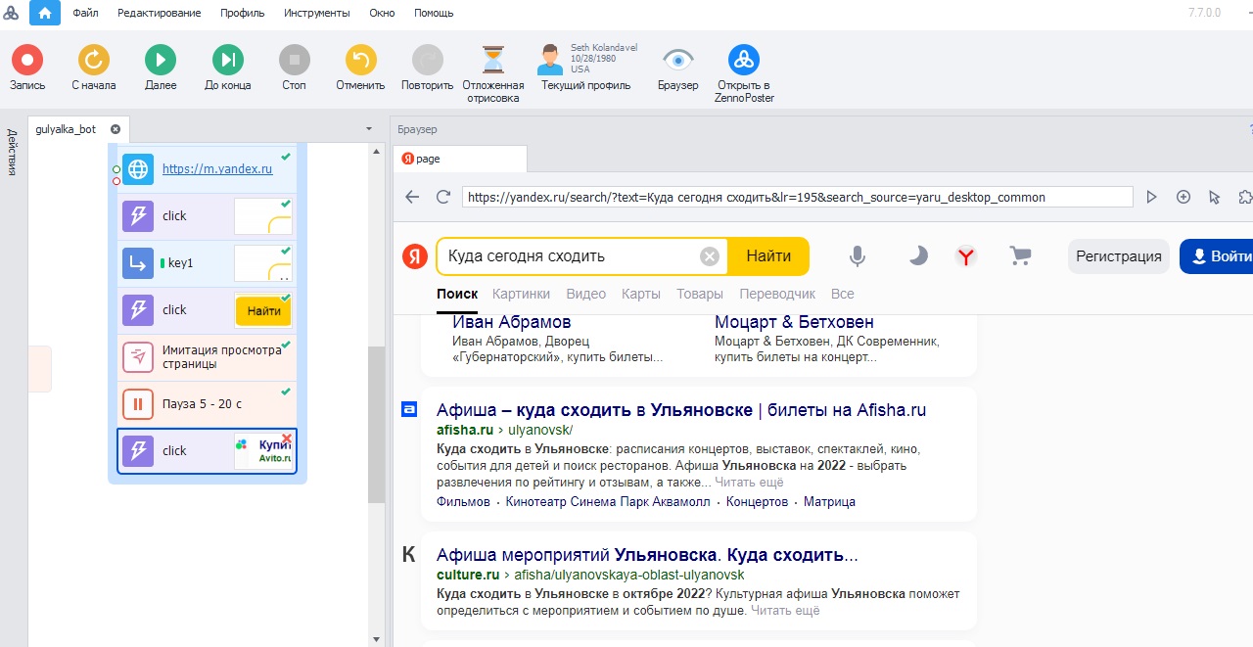This screenshot has height=647, width=1253.
Task: Open the https://m.yandex.ru link in action
Action: (x=217, y=168)
